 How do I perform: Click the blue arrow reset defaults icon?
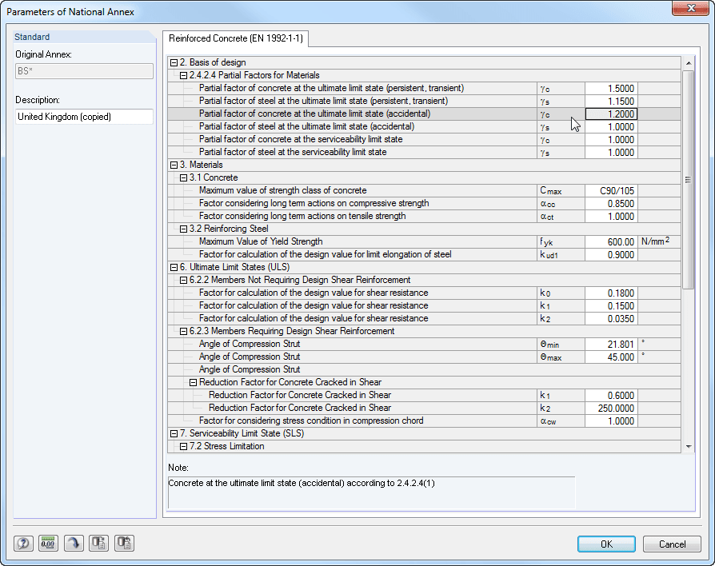pos(74,543)
